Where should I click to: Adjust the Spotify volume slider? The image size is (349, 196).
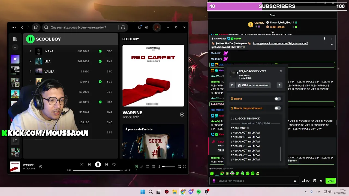point(169,167)
